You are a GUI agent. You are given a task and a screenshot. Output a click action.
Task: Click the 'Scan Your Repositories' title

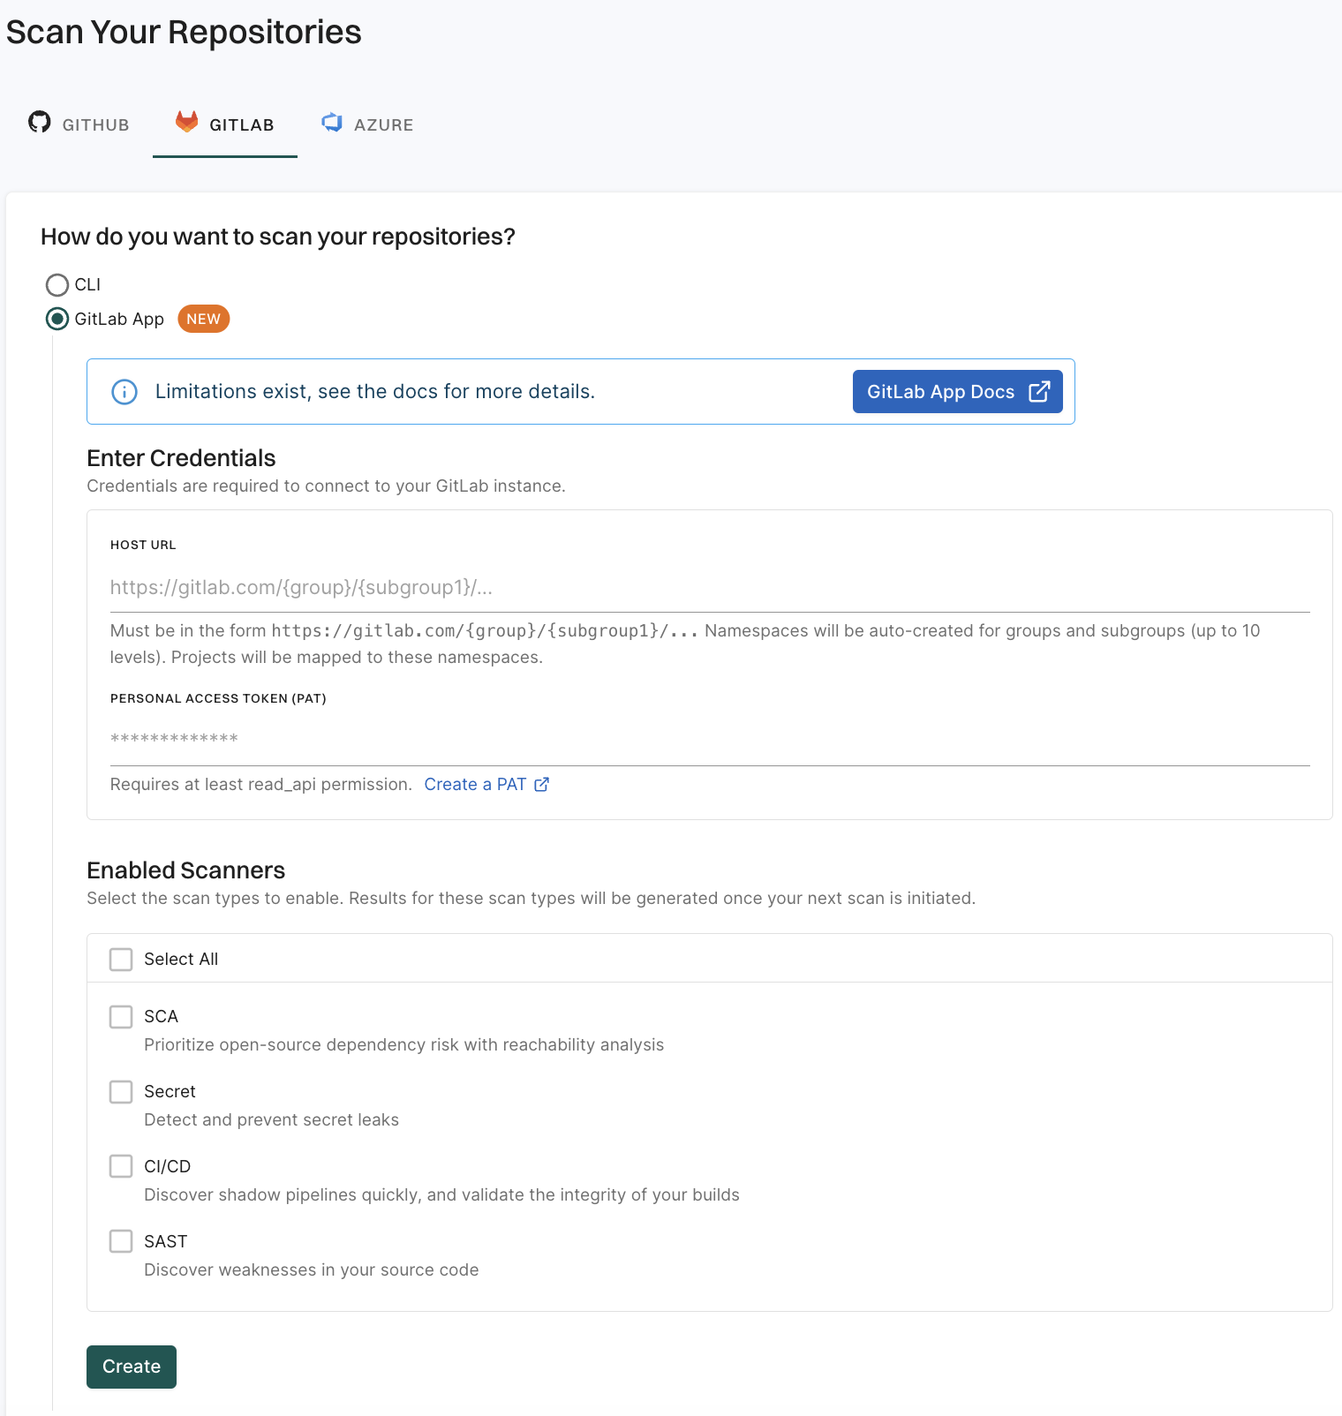[x=184, y=33]
